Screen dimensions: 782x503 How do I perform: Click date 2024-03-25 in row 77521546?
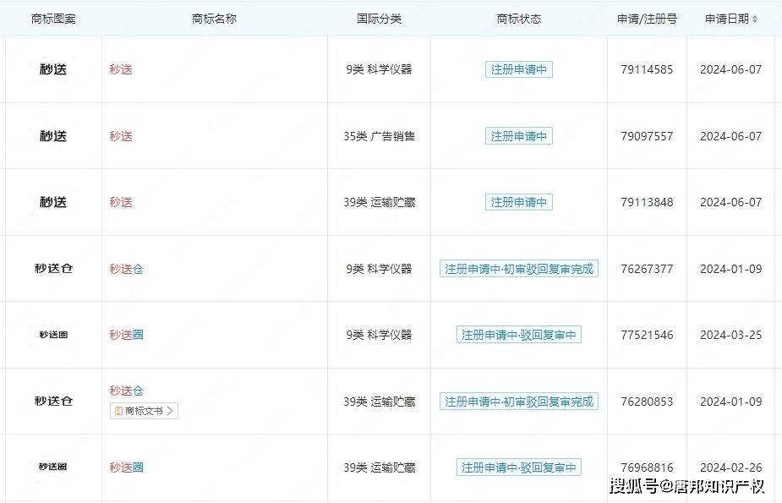730,335
